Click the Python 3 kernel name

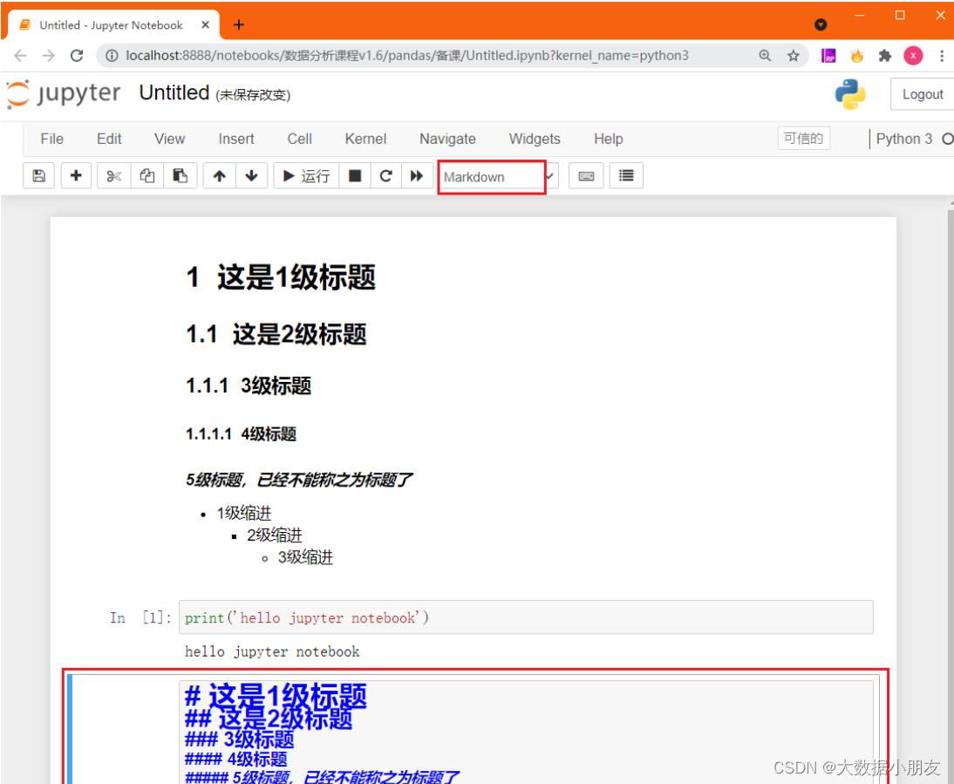[903, 139]
